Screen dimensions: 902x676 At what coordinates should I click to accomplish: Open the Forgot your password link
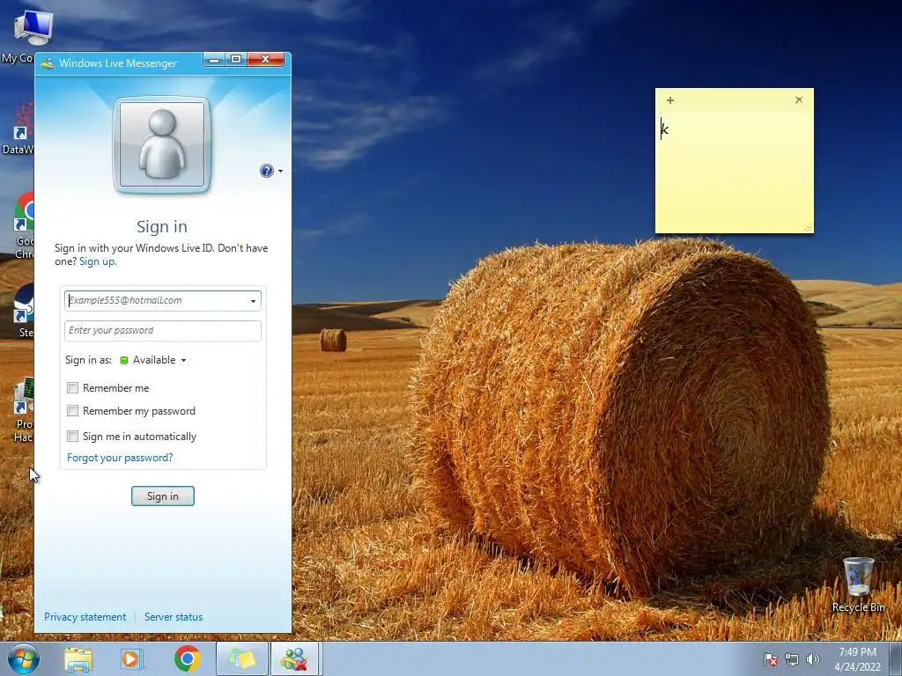(120, 458)
